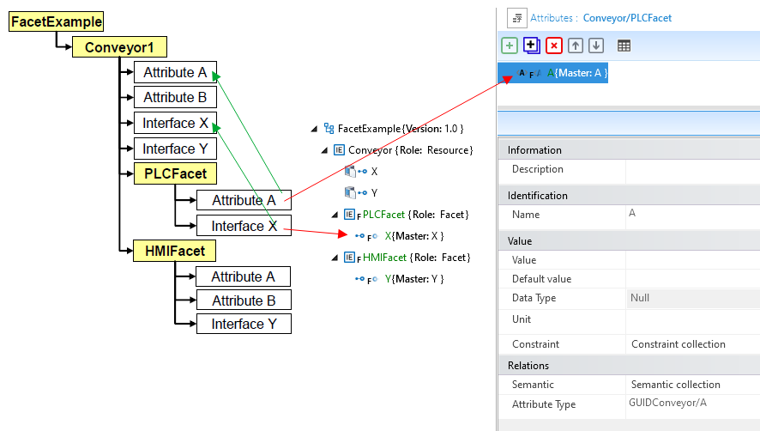Click the blue duplicate attribute icon
Image resolution: width=760 pixels, height=431 pixels.
coord(532,46)
